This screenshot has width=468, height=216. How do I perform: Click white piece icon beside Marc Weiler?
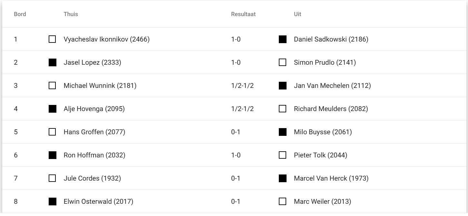pos(282,202)
